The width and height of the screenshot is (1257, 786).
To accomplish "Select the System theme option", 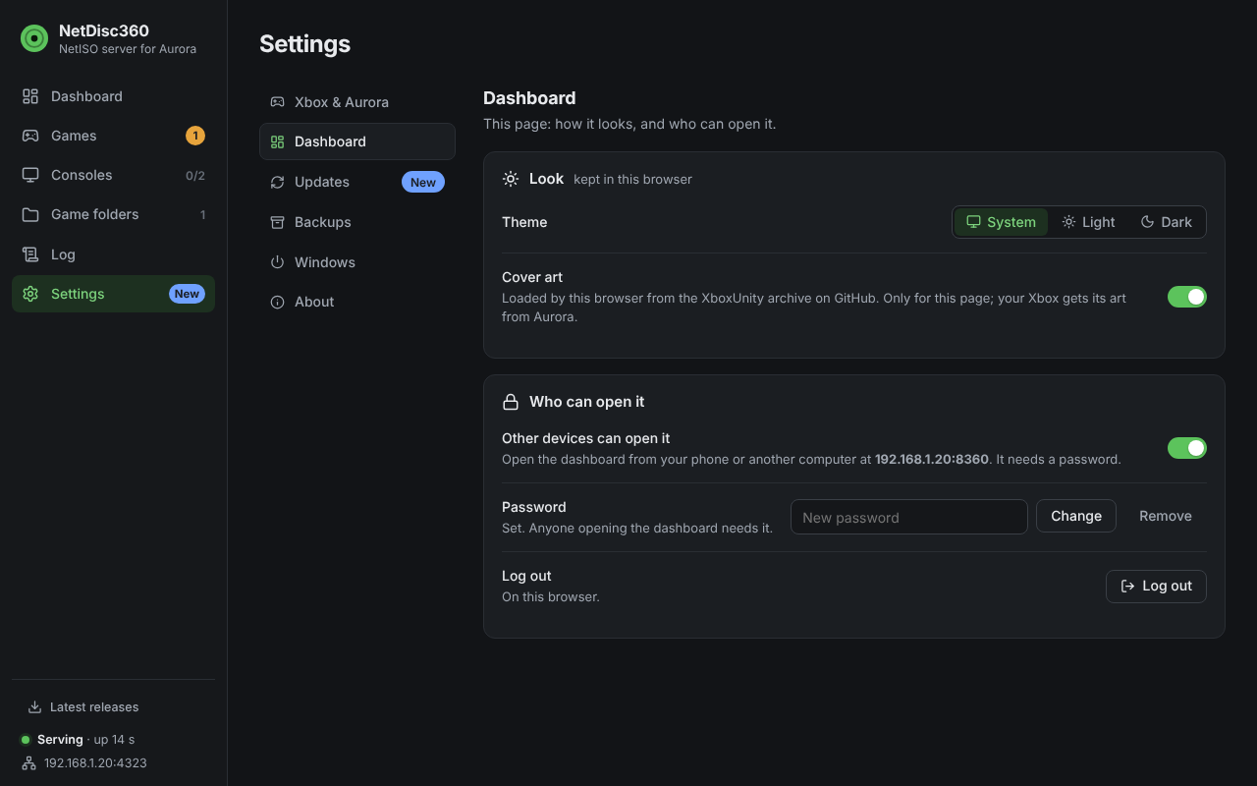I will 1001,222.
